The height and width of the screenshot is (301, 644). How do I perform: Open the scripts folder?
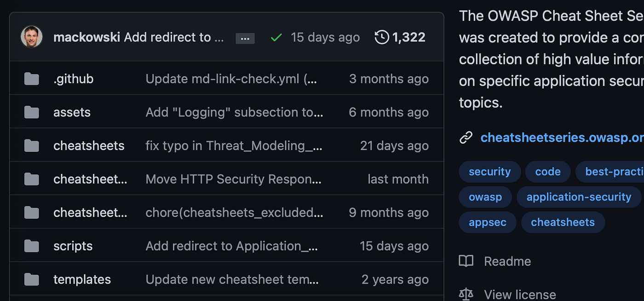[x=73, y=245]
